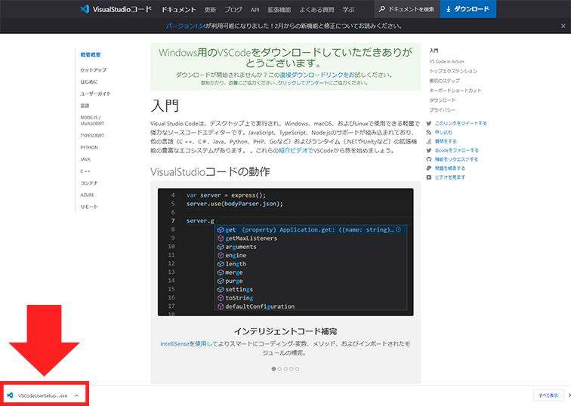Jump to トップエクステンション section
Screen dimensions: 571x406
453,71
